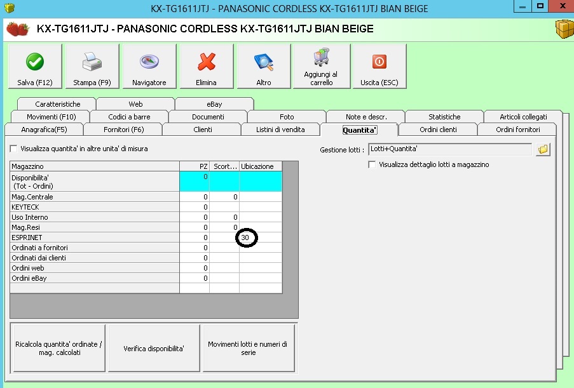Select the Ordini eBay row
The width and height of the screenshot is (574, 388).
[146, 278]
